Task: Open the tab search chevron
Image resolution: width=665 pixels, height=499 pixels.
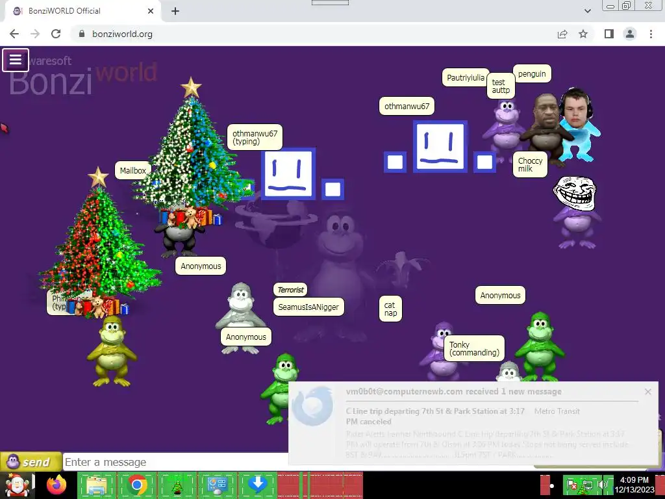Action: 587,11
